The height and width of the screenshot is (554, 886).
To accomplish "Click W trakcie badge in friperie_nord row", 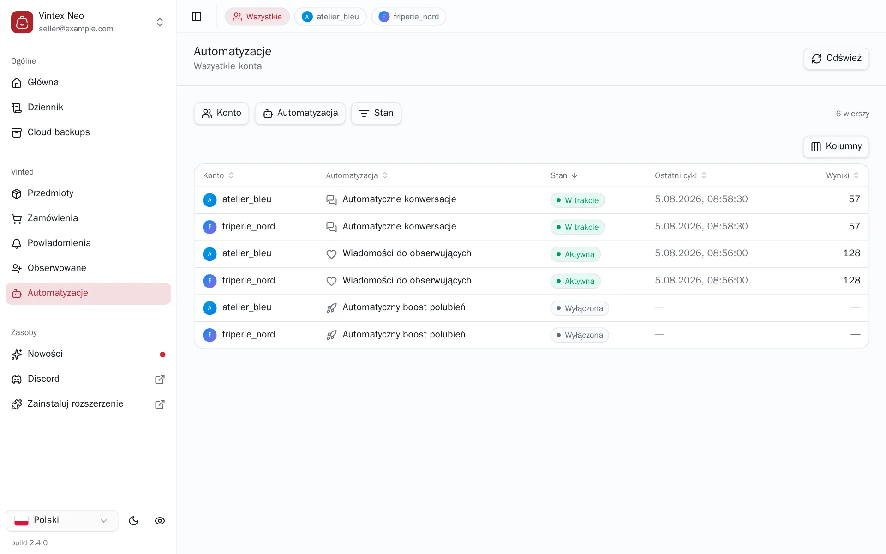I will click(577, 227).
